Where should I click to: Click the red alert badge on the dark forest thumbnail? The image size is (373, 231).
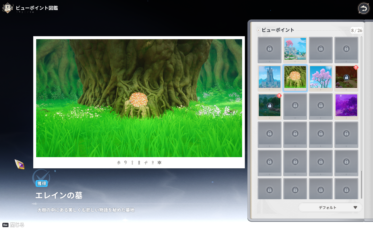pyautogui.click(x=279, y=96)
